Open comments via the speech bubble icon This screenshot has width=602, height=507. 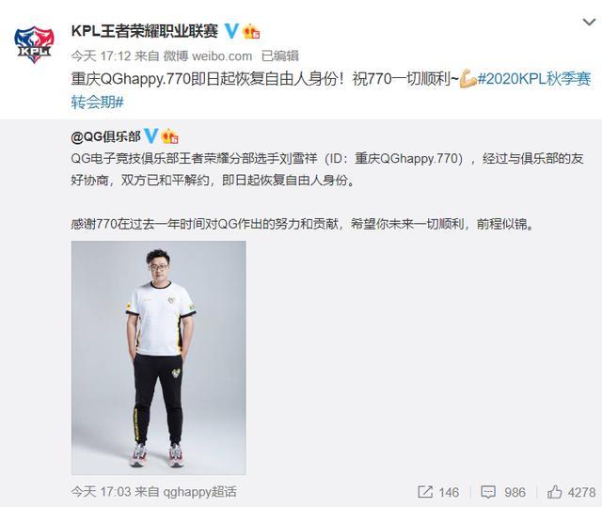(488, 492)
